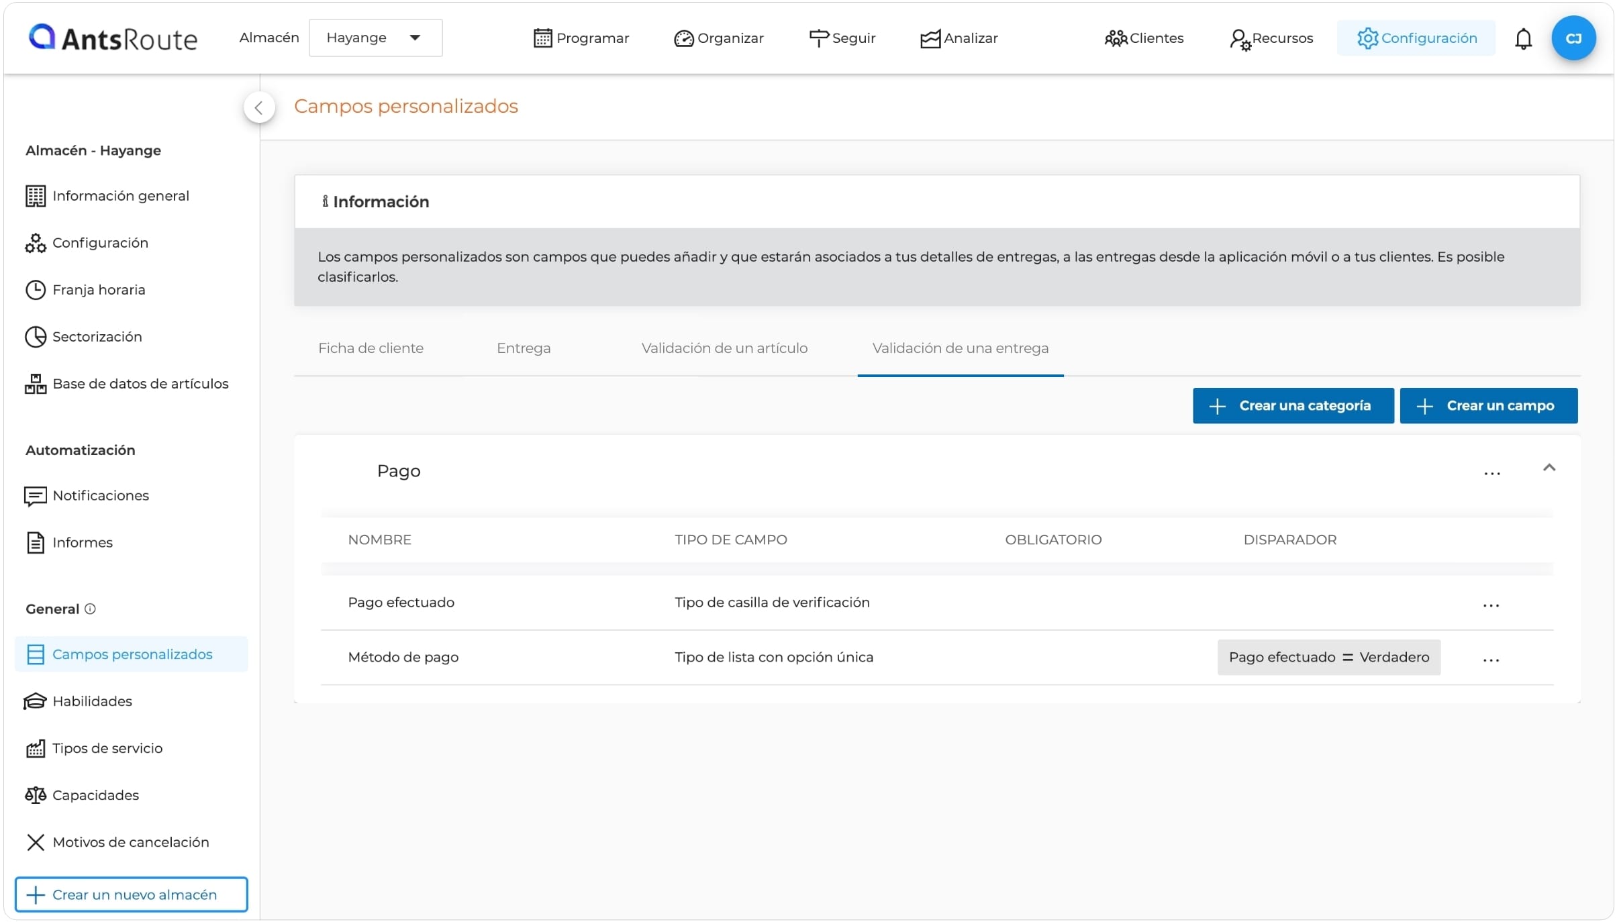Open the CJ user avatar menu
Screen dimensions: 1617x922
click(x=1573, y=38)
